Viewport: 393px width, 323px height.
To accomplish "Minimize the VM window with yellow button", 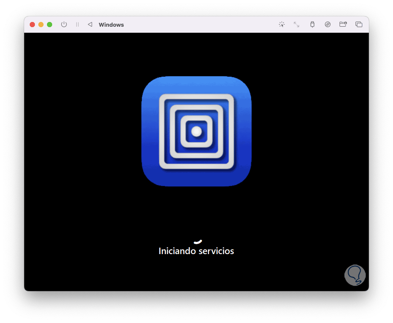I will (x=41, y=25).
